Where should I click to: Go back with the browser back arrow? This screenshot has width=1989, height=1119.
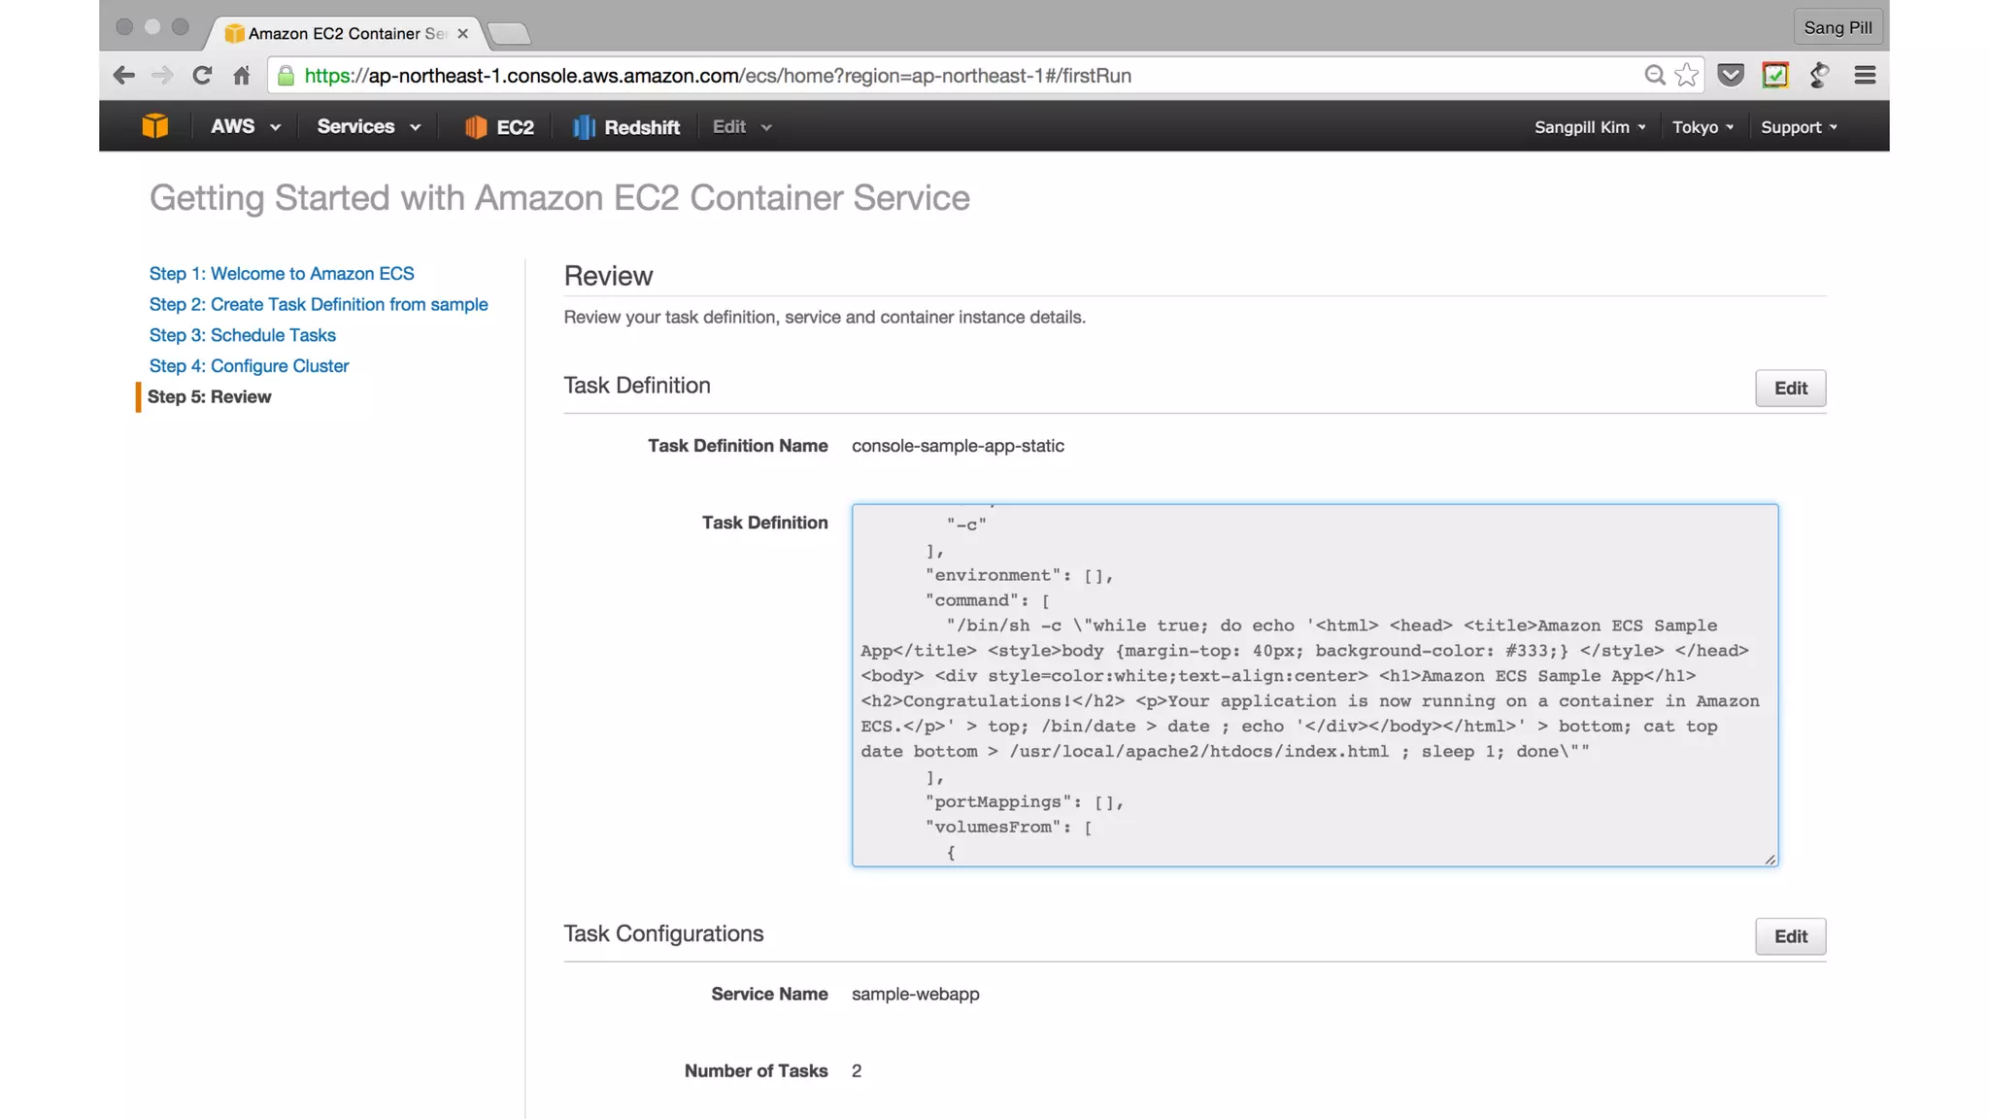pyautogui.click(x=123, y=76)
